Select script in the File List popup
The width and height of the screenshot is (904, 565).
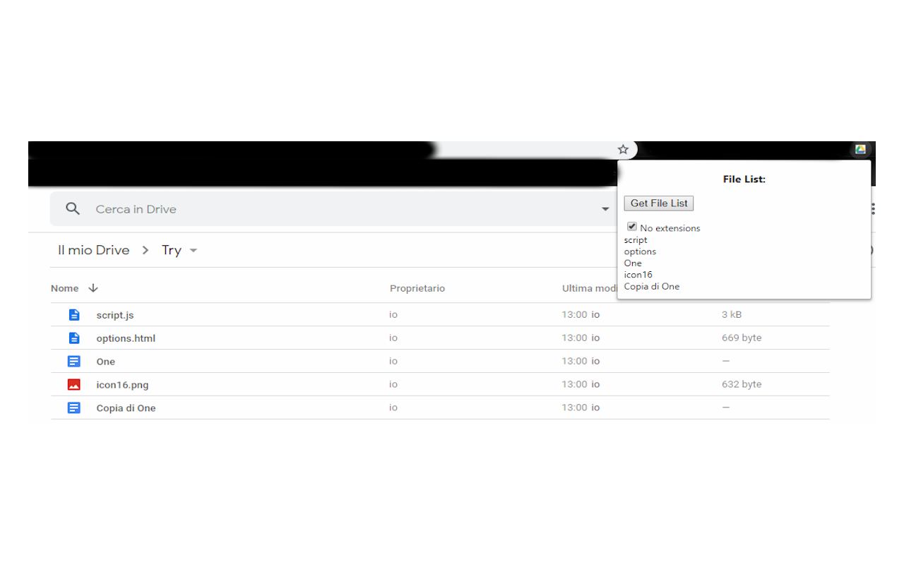[x=635, y=239]
